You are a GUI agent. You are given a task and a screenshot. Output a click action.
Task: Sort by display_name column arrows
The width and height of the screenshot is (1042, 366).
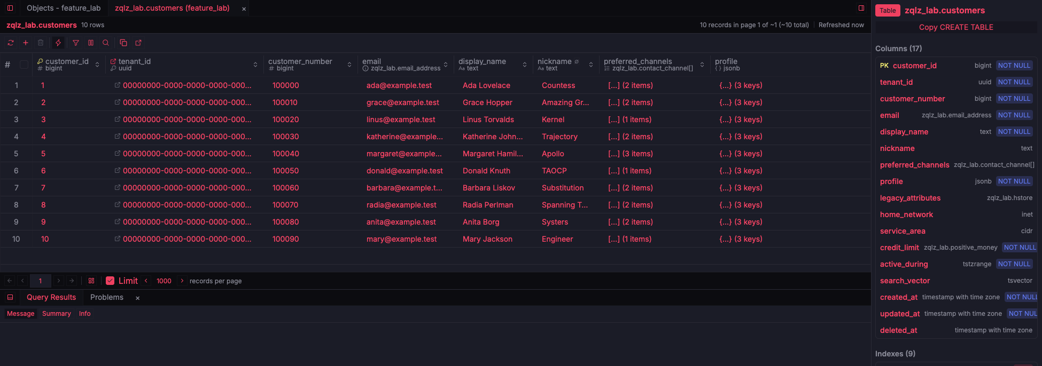coord(525,65)
